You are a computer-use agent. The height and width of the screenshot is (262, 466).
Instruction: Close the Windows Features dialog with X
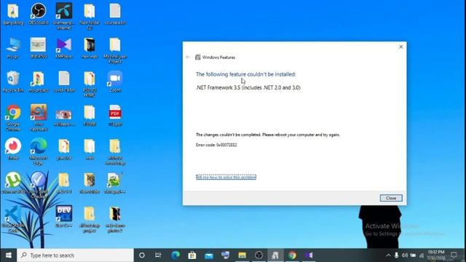[x=400, y=47]
